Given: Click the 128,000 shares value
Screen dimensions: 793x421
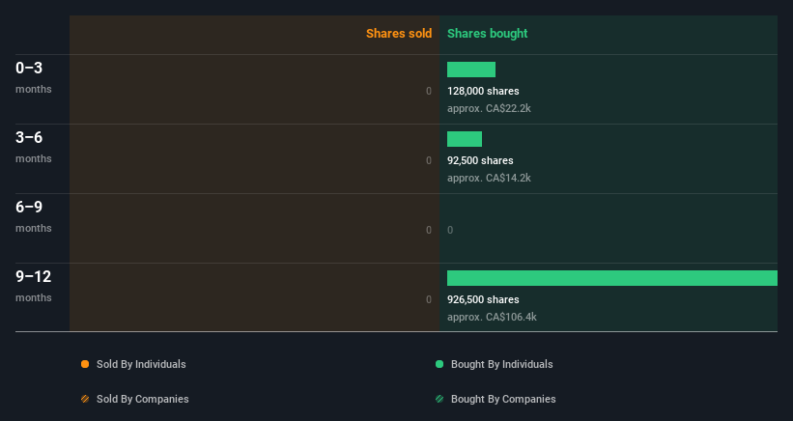Looking at the screenshot, I should coord(483,91).
